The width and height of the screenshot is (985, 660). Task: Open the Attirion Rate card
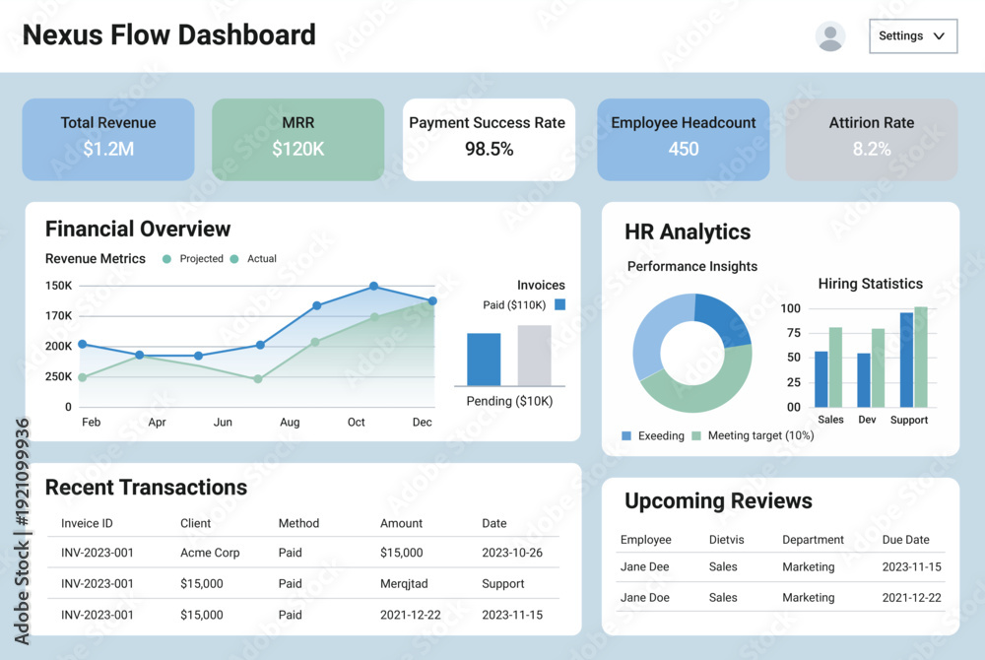tap(872, 140)
